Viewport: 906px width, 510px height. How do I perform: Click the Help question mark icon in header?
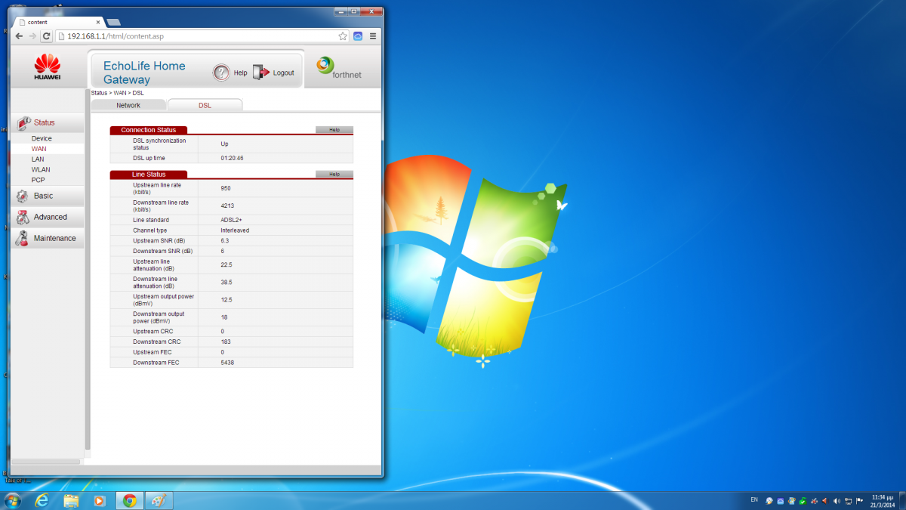click(x=220, y=73)
